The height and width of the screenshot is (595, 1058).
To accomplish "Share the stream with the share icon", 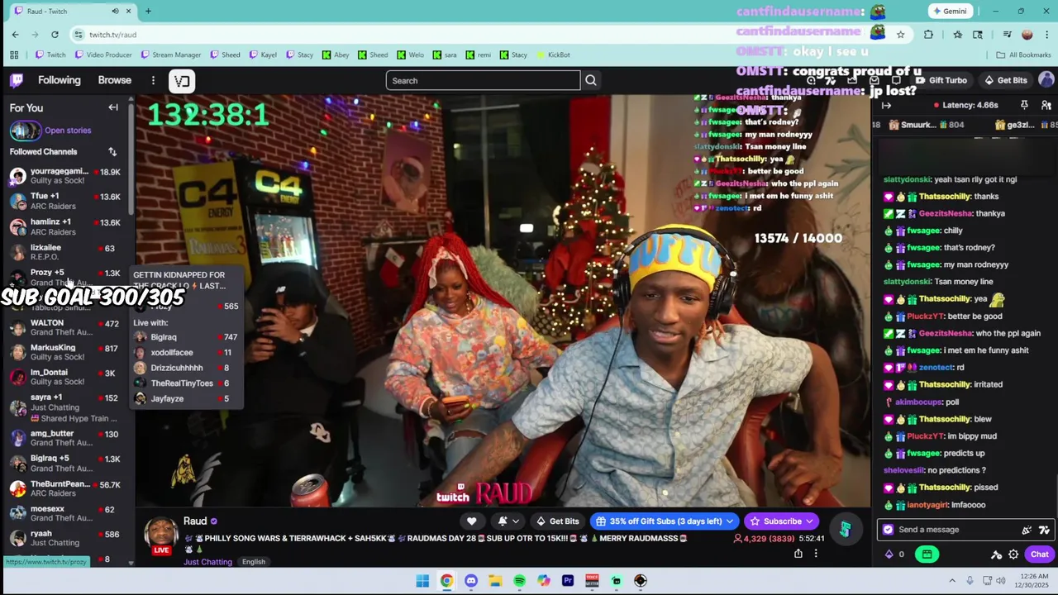I will [x=798, y=554].
